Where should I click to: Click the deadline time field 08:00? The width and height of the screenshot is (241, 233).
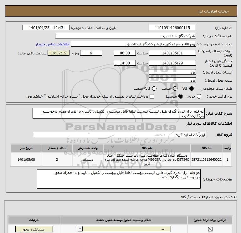pyautogui.click(x=125, y=53)
